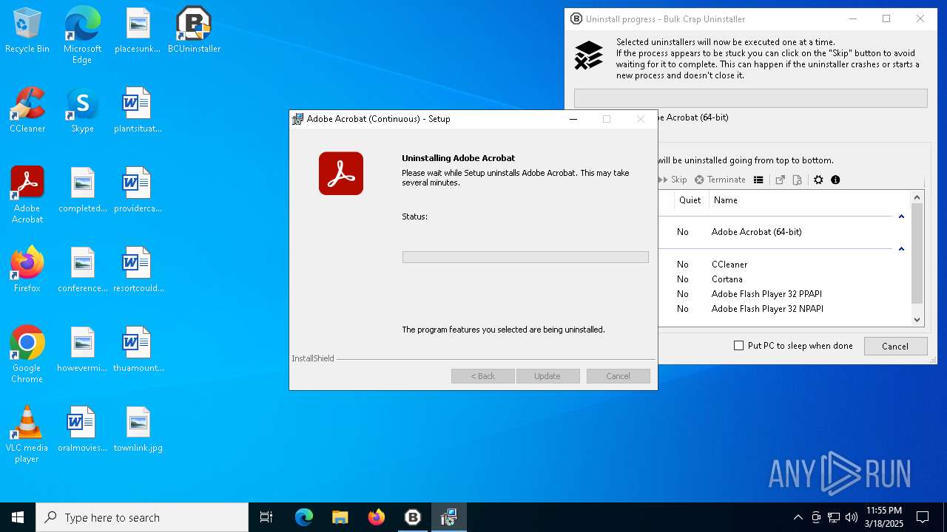947x532 pixels.
Task: Open File Explorer from the taskbar
Action: [x=340, y=517]
